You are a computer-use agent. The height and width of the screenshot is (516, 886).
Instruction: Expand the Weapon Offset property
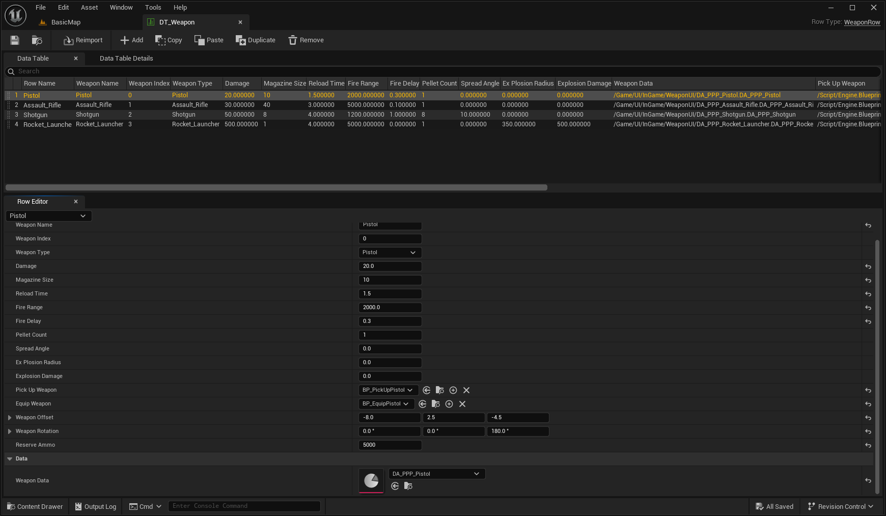click(x=10, y=418)
